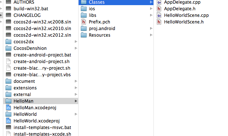Click the HelloWorldScene.cpp C++ file icon
228x136 pixels.
tap(159, 15)
